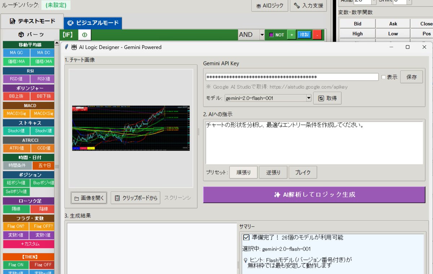Click the chart image thumbnail preview
Viewport: 433px width, 274px height.
(x=131, y=128)
